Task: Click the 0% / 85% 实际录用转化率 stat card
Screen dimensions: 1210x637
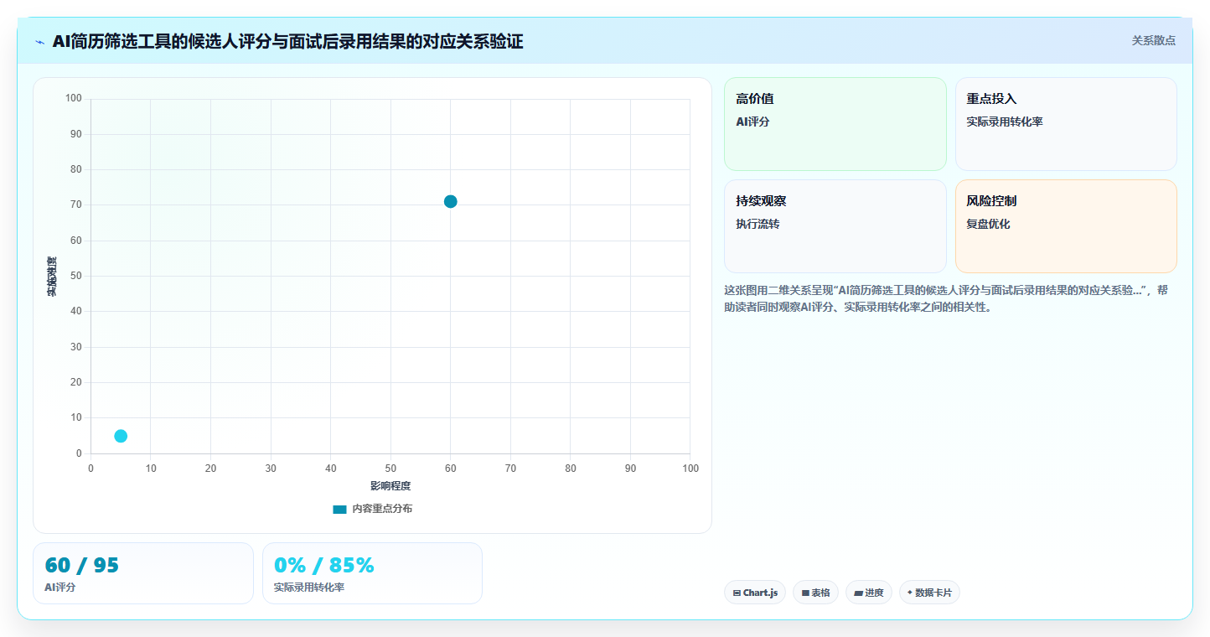Action: 372,573
